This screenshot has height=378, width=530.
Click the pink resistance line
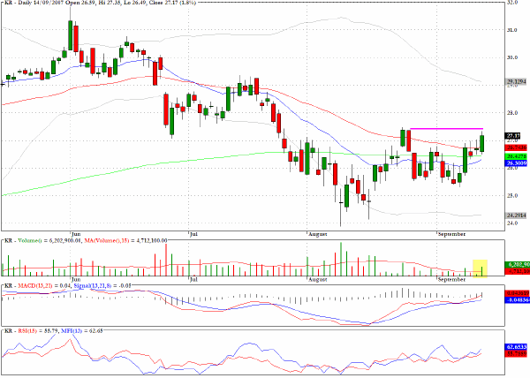click(x=446, y=129)
